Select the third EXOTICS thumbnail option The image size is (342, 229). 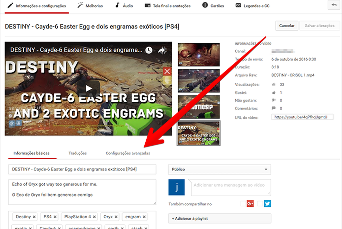point(199,107)
